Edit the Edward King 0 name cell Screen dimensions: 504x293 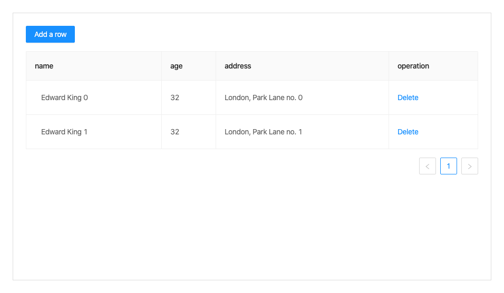tap(64, 97)
